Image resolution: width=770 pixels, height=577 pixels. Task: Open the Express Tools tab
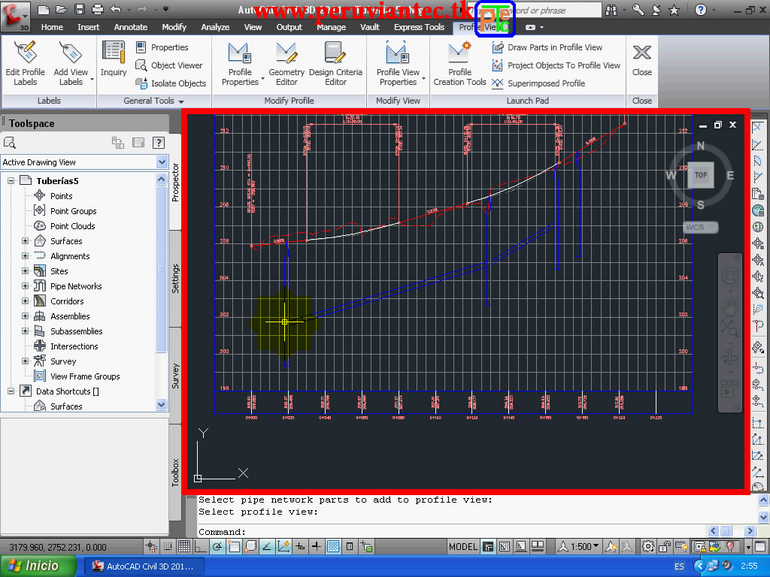coord(419,28)
